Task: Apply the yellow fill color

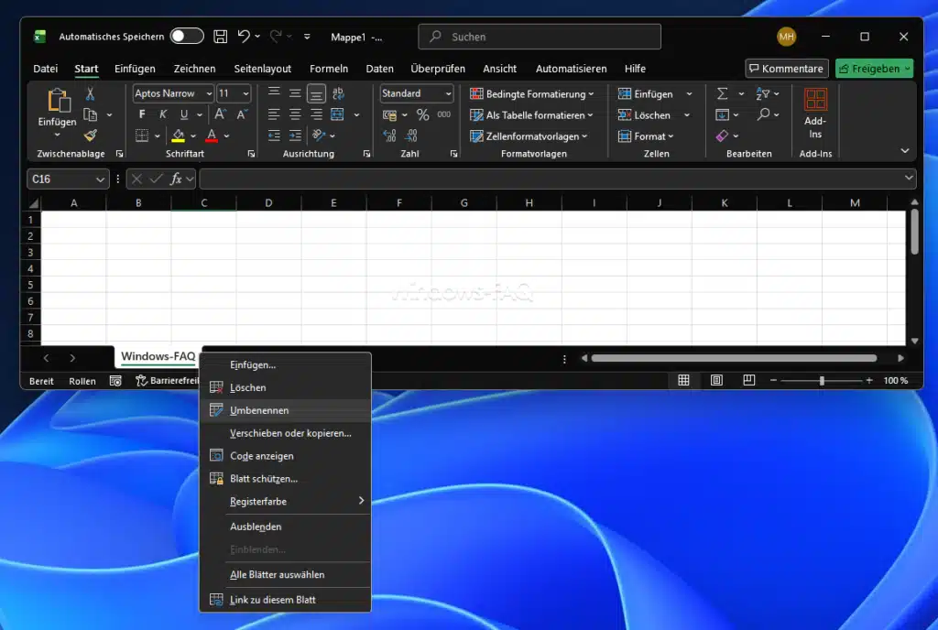Action: click(x=178, y=136)
